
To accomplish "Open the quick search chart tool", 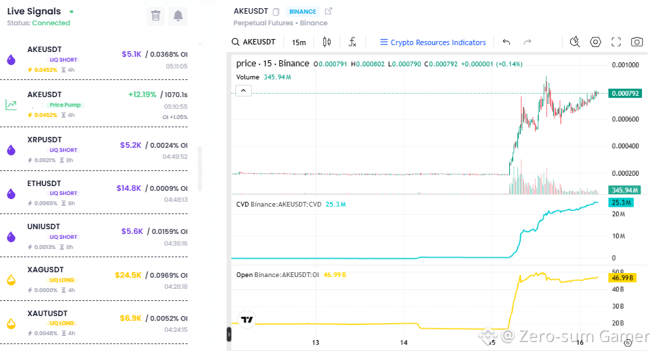I will (x=575, y=42).
